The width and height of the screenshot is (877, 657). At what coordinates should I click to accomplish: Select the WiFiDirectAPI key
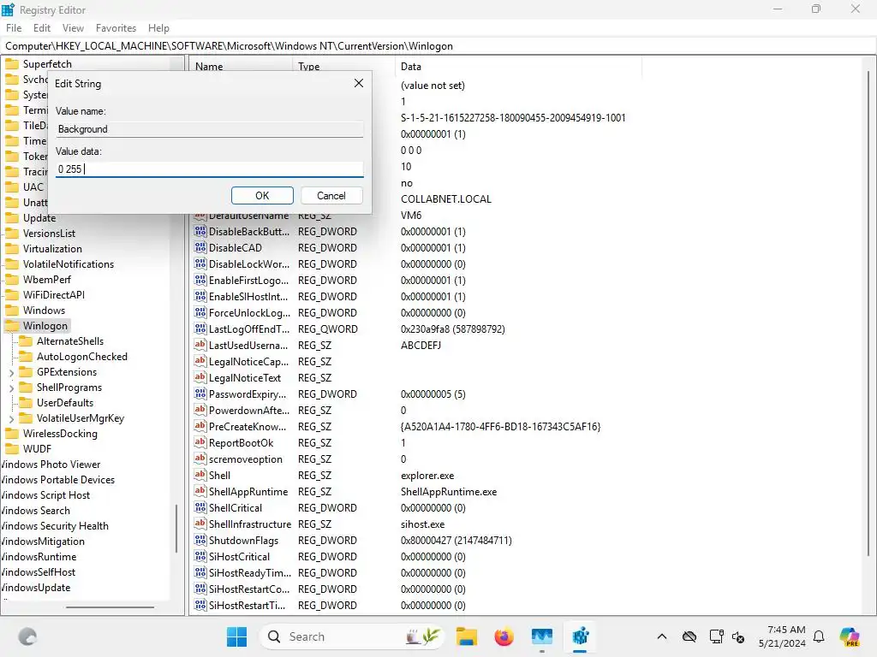coord(54,295)
